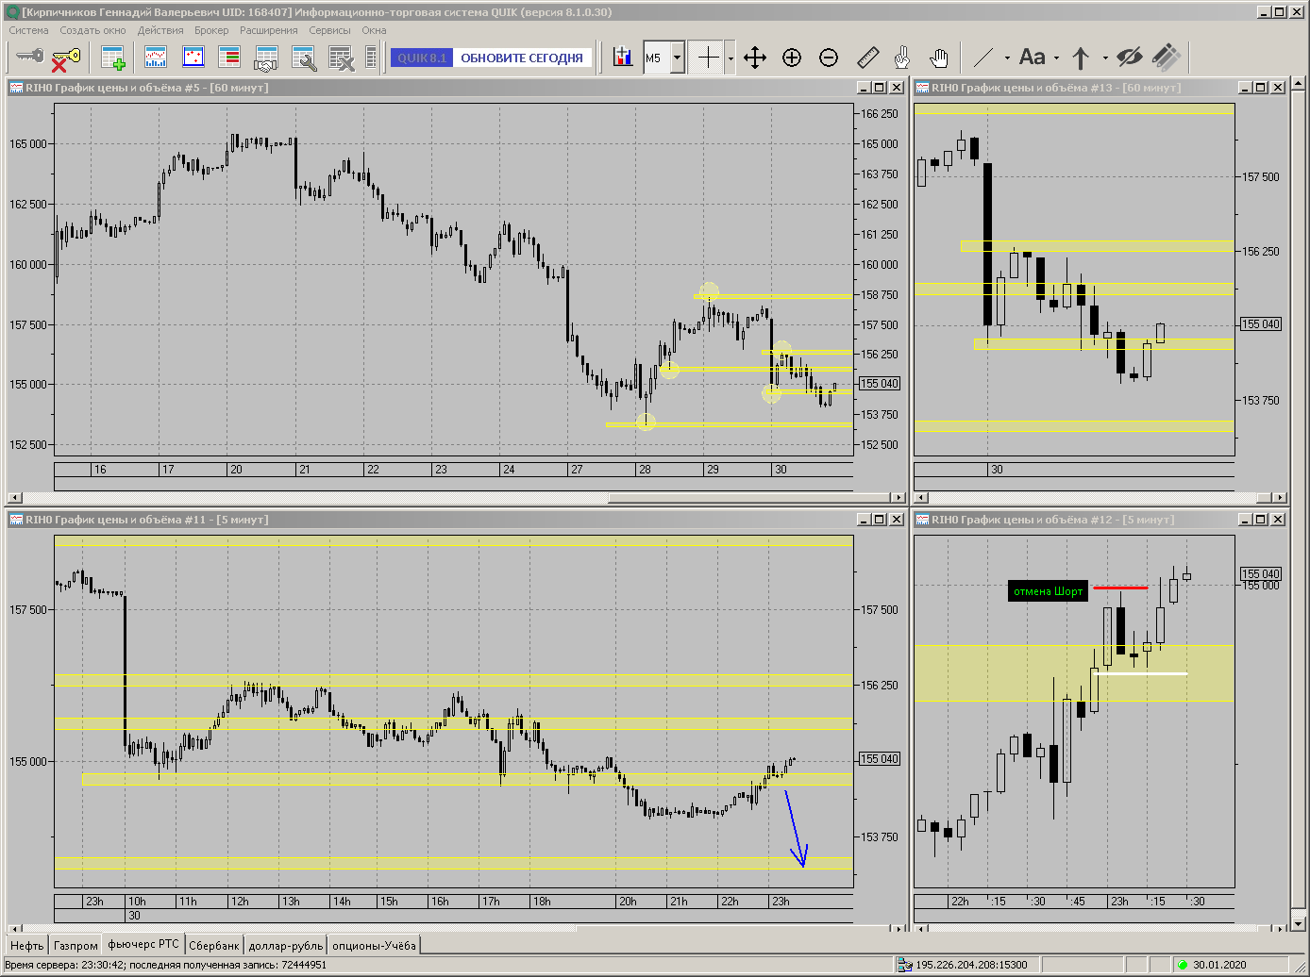Expand the crosshair cursor options arrow
The height and width of the screenshot is (977, 1310).
(x=731, y=58)
